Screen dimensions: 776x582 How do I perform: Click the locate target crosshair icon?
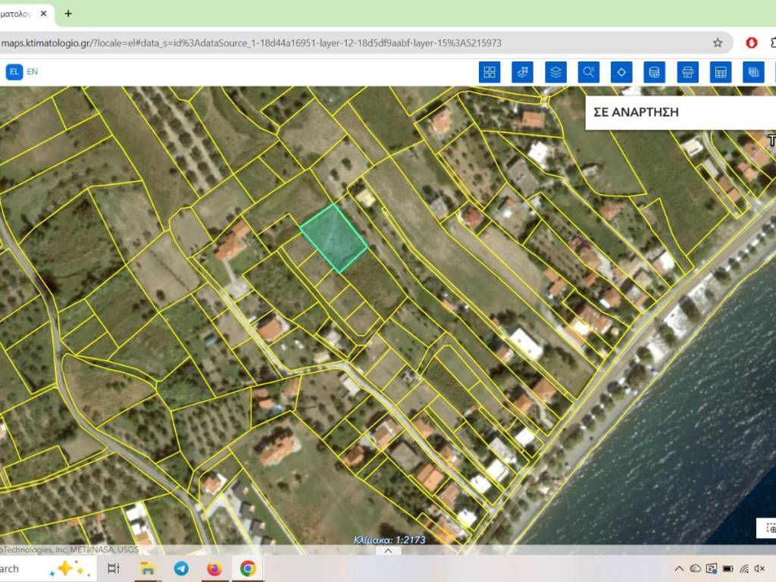(621, 72)
